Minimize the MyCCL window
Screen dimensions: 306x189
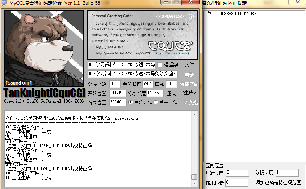tap(166, 2)
